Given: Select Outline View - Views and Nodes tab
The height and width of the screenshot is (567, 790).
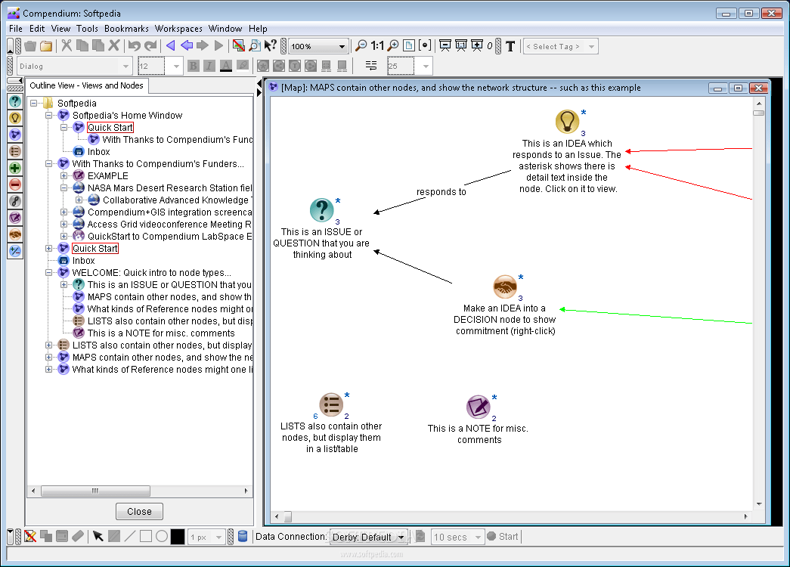Looking at the screenshot, I should [87, 85].
